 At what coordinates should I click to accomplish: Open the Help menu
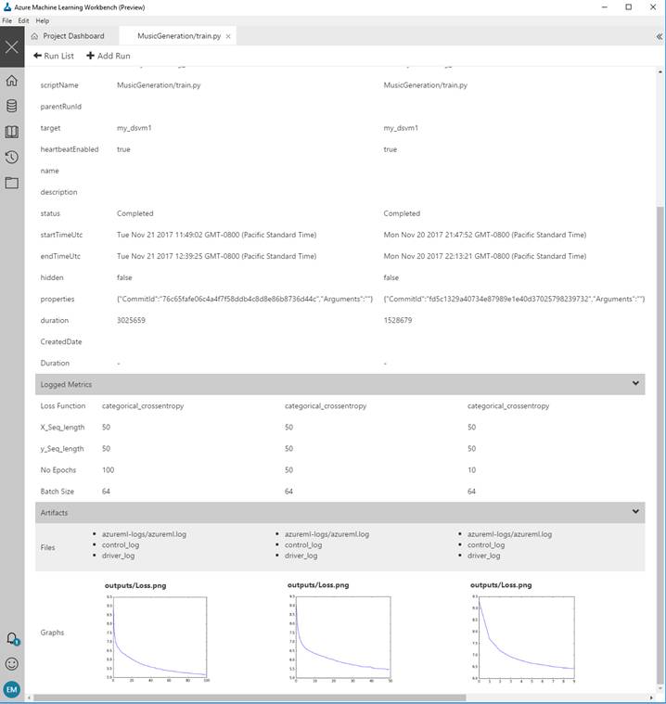[x=43, y=20]
